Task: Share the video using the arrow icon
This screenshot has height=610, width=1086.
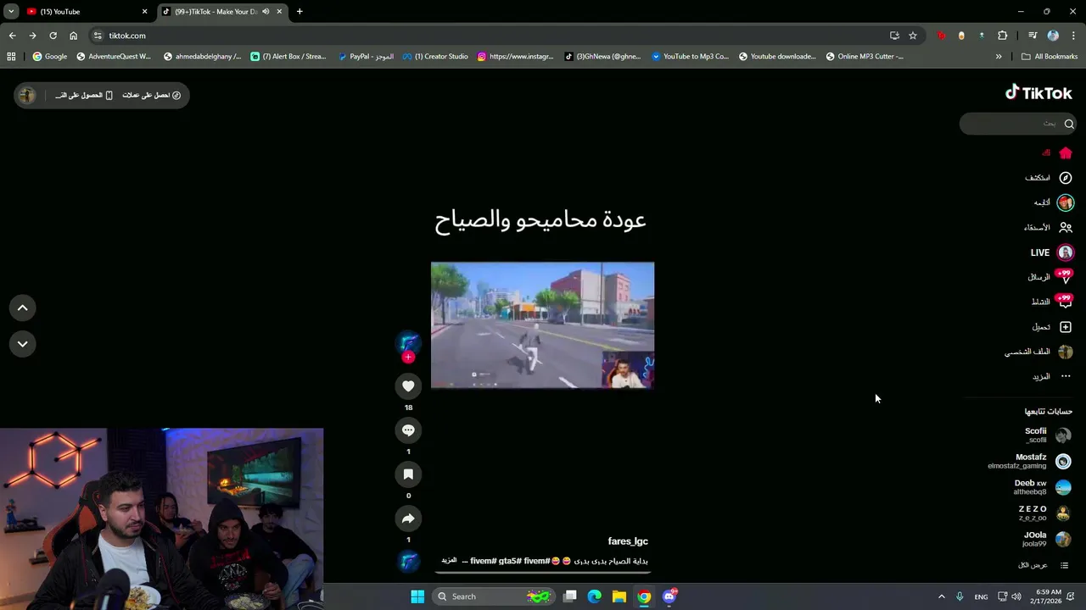Action: coord(408,518)
